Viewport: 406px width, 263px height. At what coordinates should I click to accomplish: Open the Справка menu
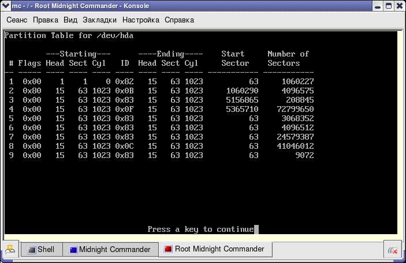[x=179, y=20]
